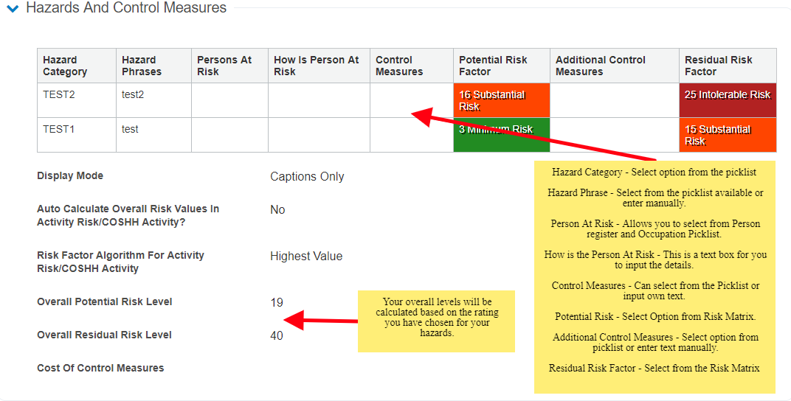Click the Captions Only display mode value

point(307,177)
